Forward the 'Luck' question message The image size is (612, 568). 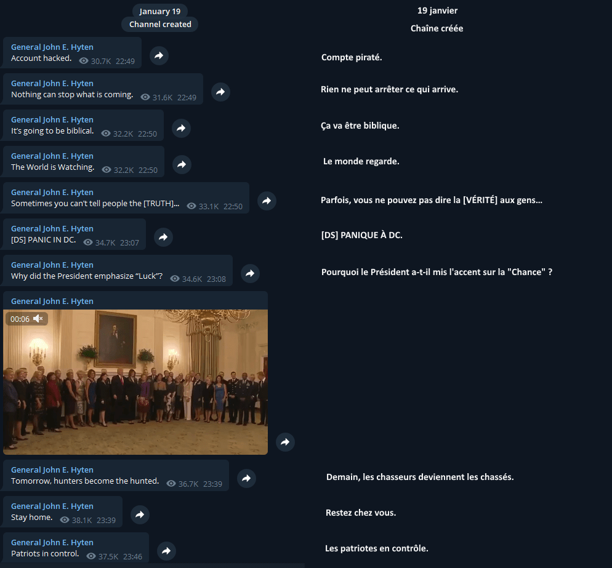pyautogui.click(x=250, y=273)
